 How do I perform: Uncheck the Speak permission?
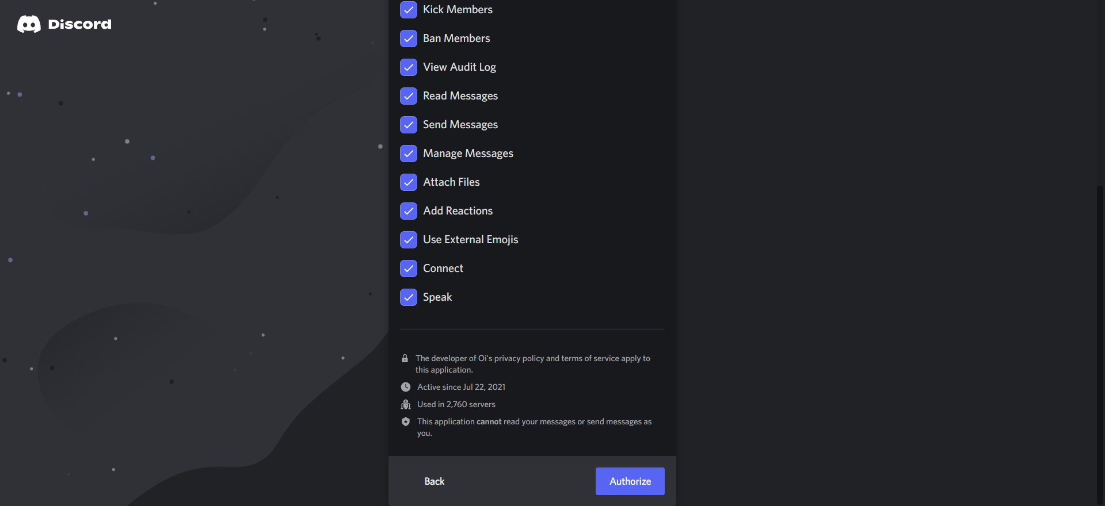(409, 297)
